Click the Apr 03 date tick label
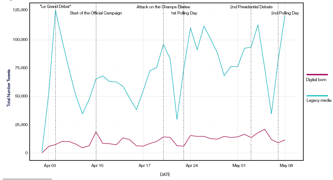Screen dimensions: 333x180 [x=50, y=166]
